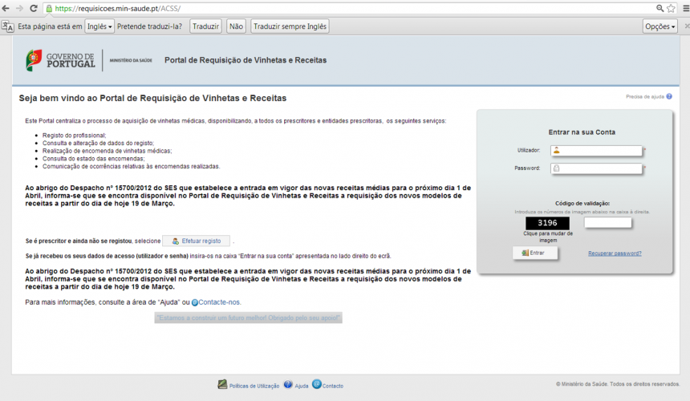Open the Recuperar password link

[x=614, y=253]
